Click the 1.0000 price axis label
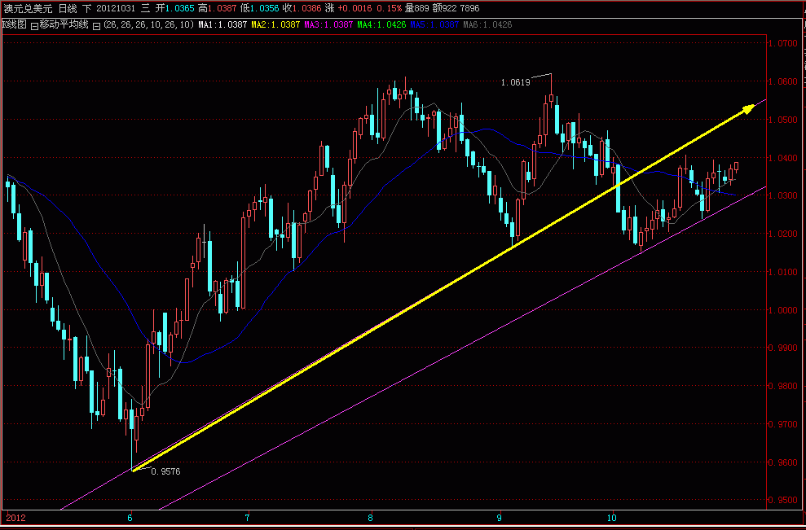Screen dimensions: 806x530 782,310
